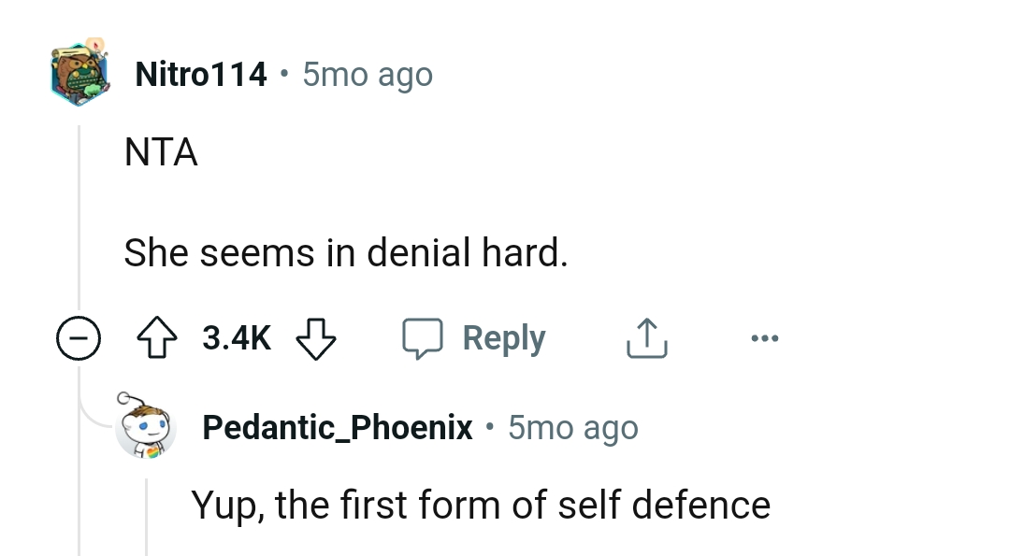Open Pedantic_Phoenix's profile
1010x556 pixels.
[x=338, y=427]
